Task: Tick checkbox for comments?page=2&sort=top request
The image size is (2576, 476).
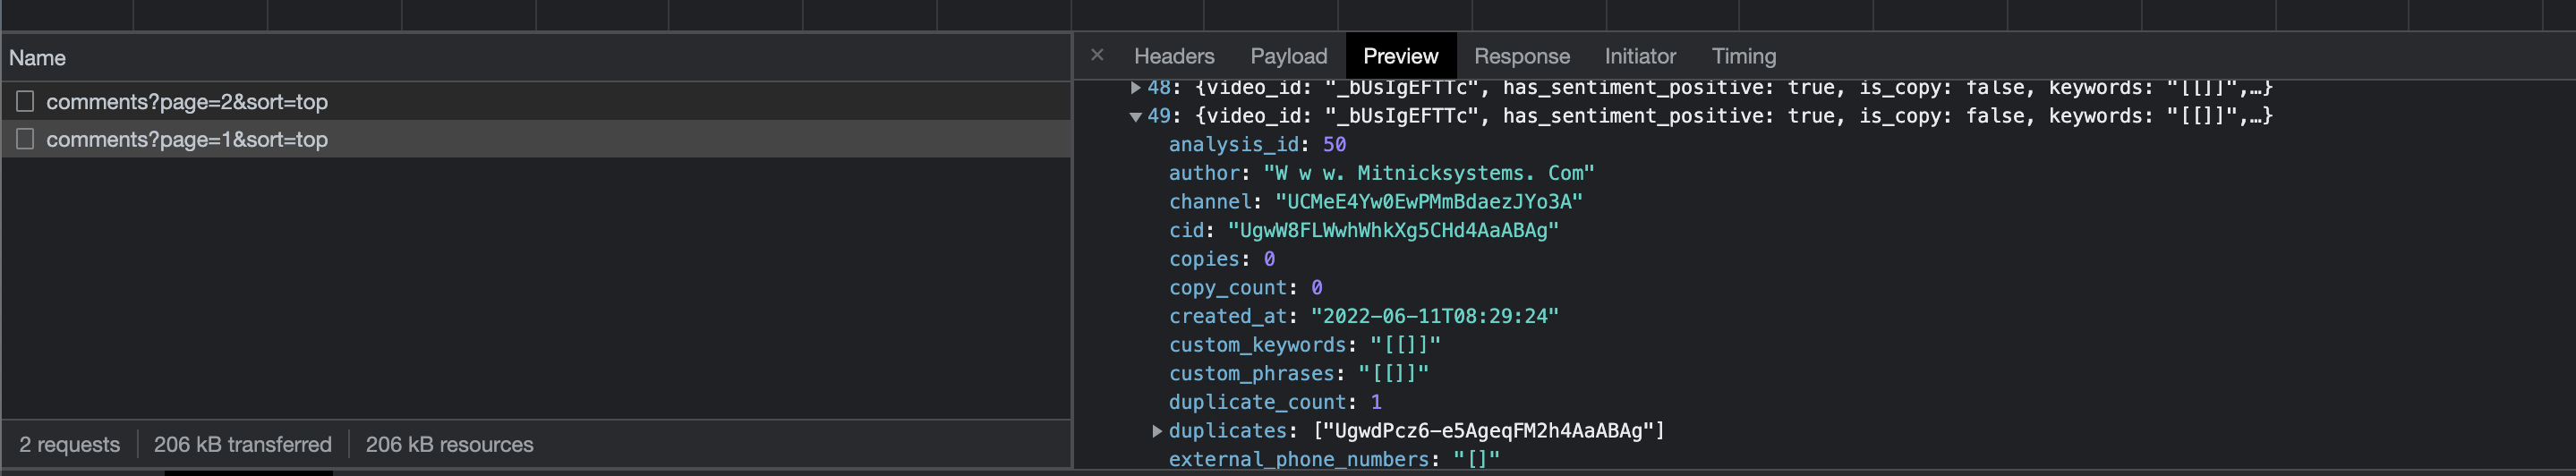Action: [25, 101]
